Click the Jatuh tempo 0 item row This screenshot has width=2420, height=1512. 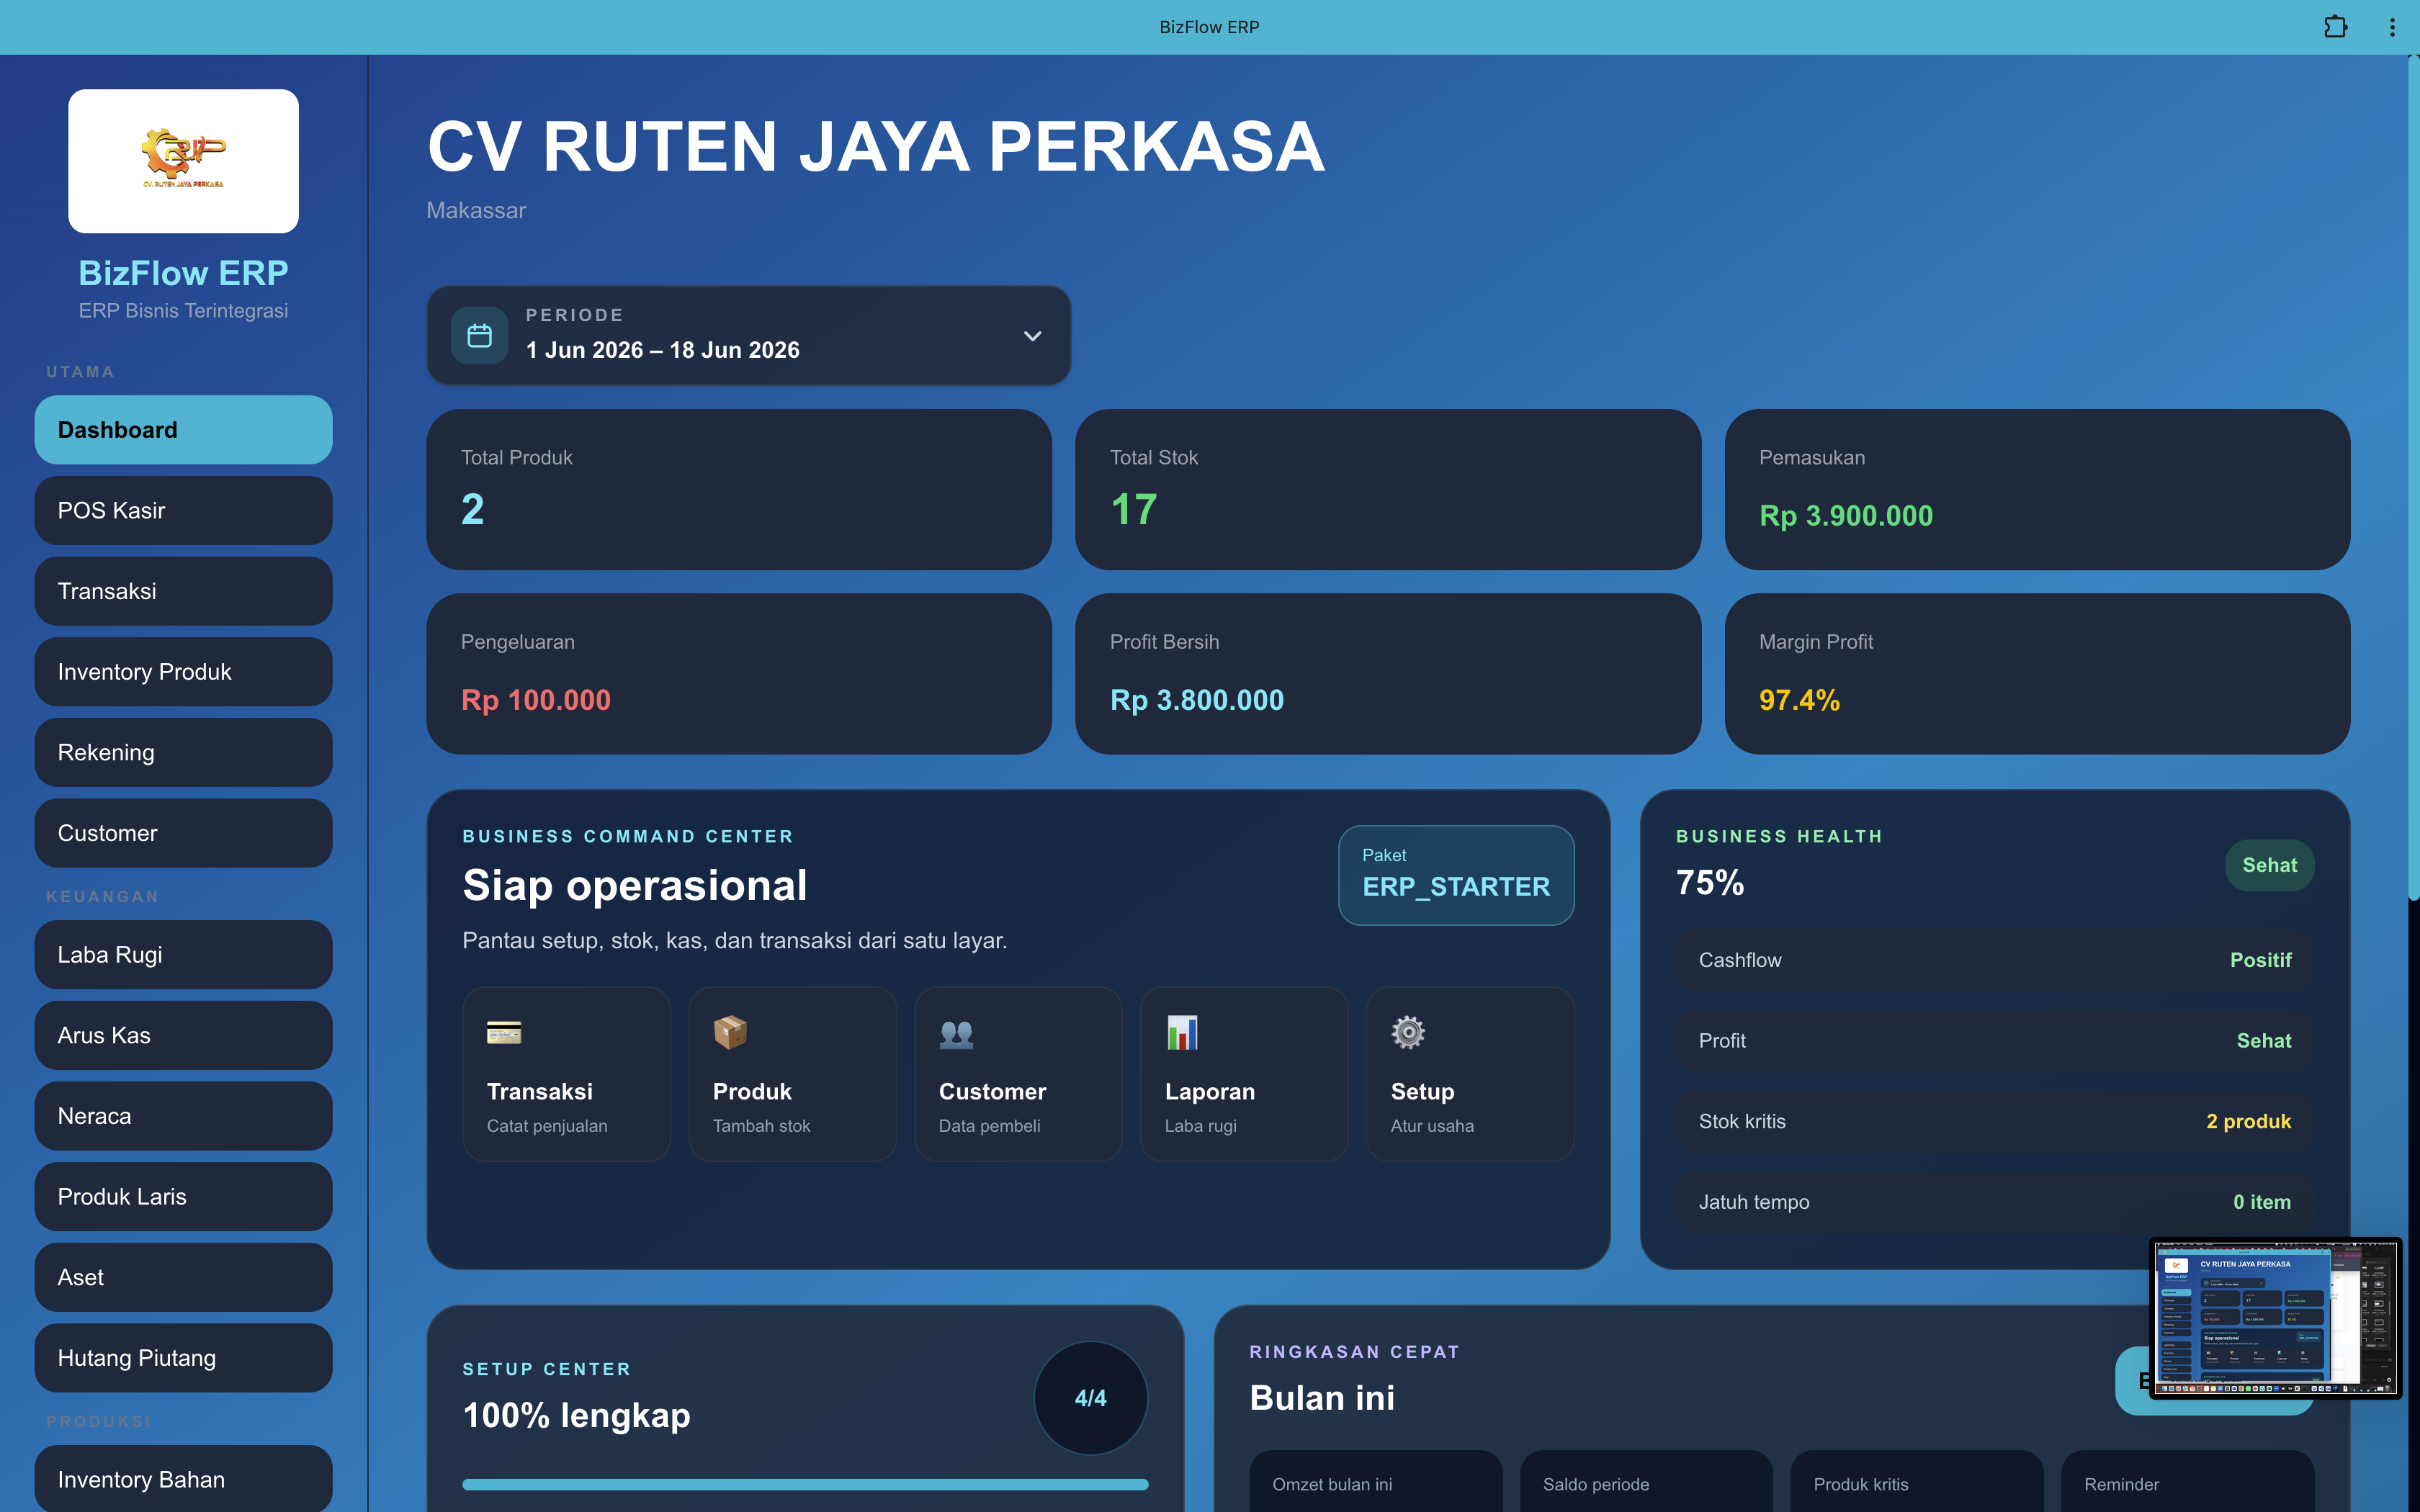click(1995, 1202)
